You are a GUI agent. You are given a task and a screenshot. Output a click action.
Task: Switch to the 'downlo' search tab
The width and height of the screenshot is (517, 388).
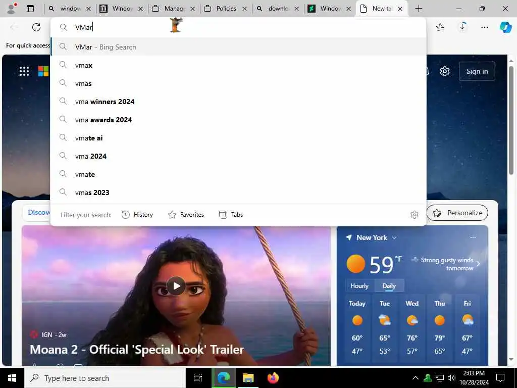(x=277, y=9)
